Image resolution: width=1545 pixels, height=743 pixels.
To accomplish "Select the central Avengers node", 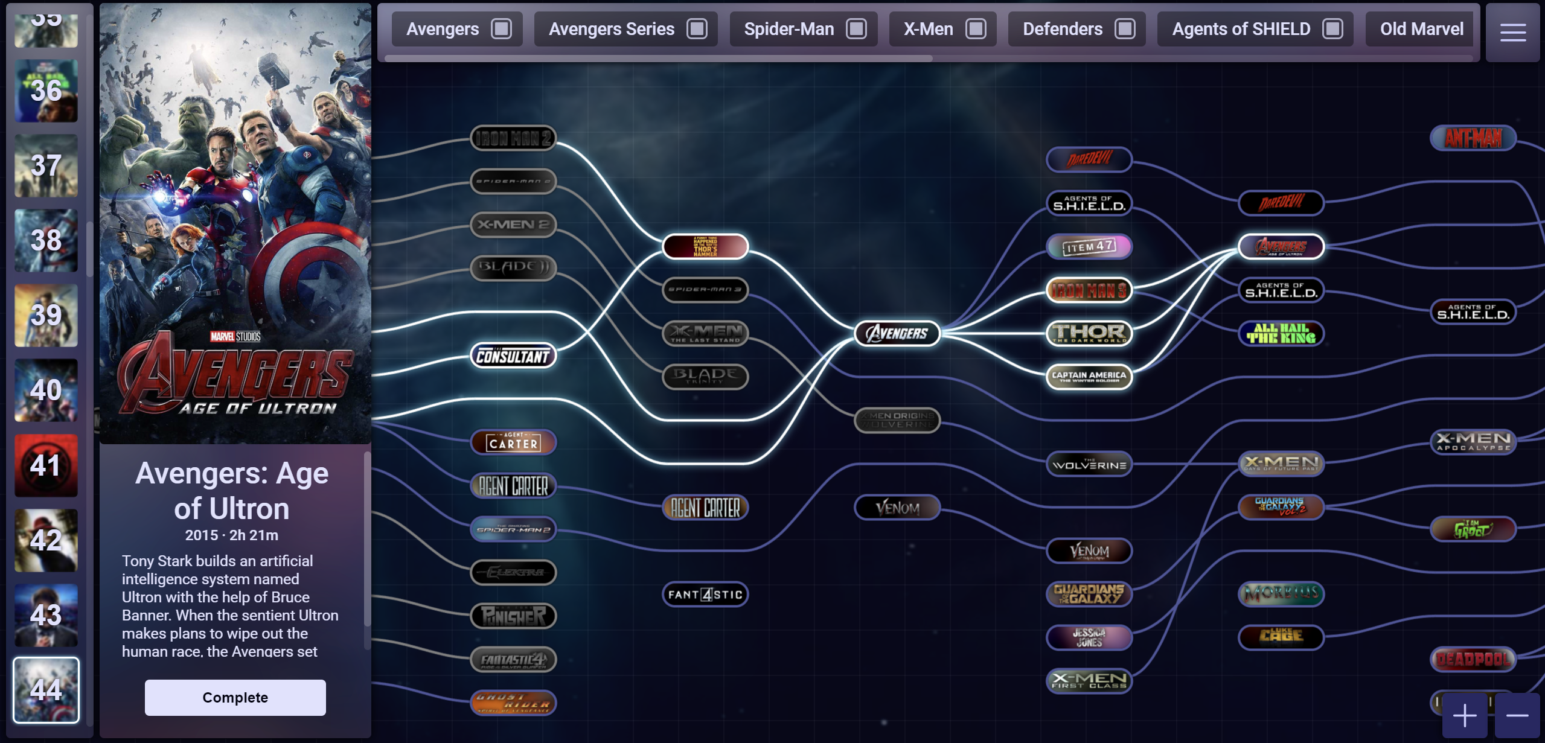I will 897,333.
